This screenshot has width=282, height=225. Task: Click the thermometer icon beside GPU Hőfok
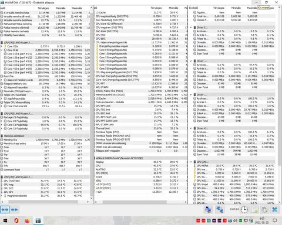[195, 166]
